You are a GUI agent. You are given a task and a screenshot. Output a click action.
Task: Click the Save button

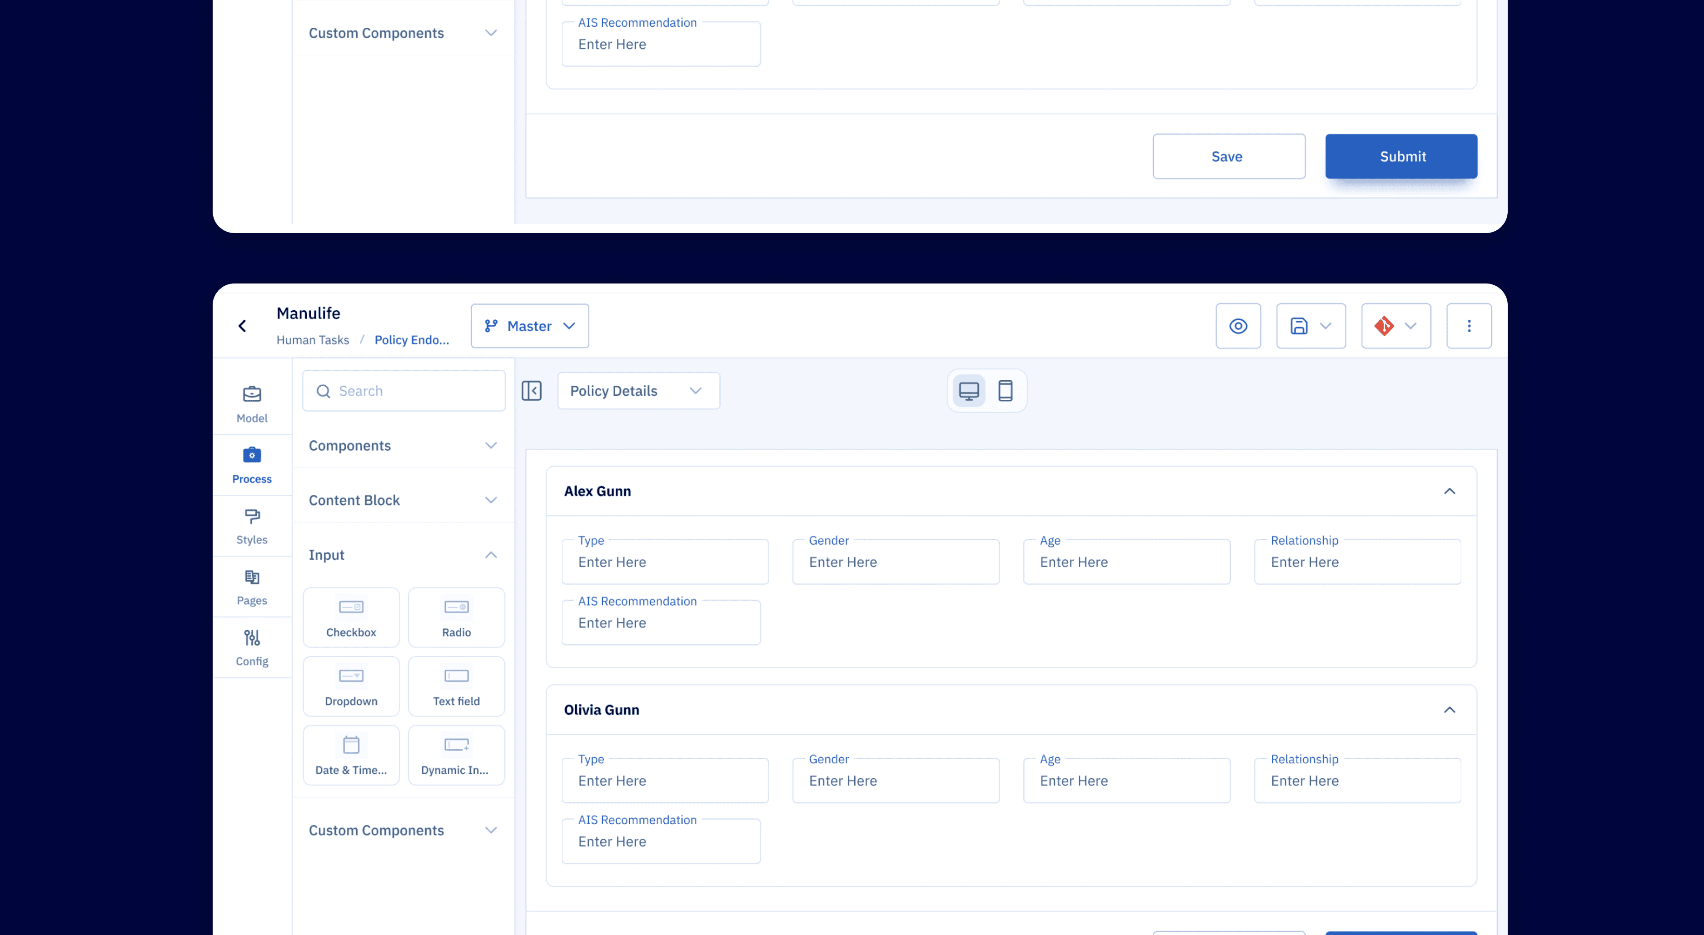point(1228,157)
